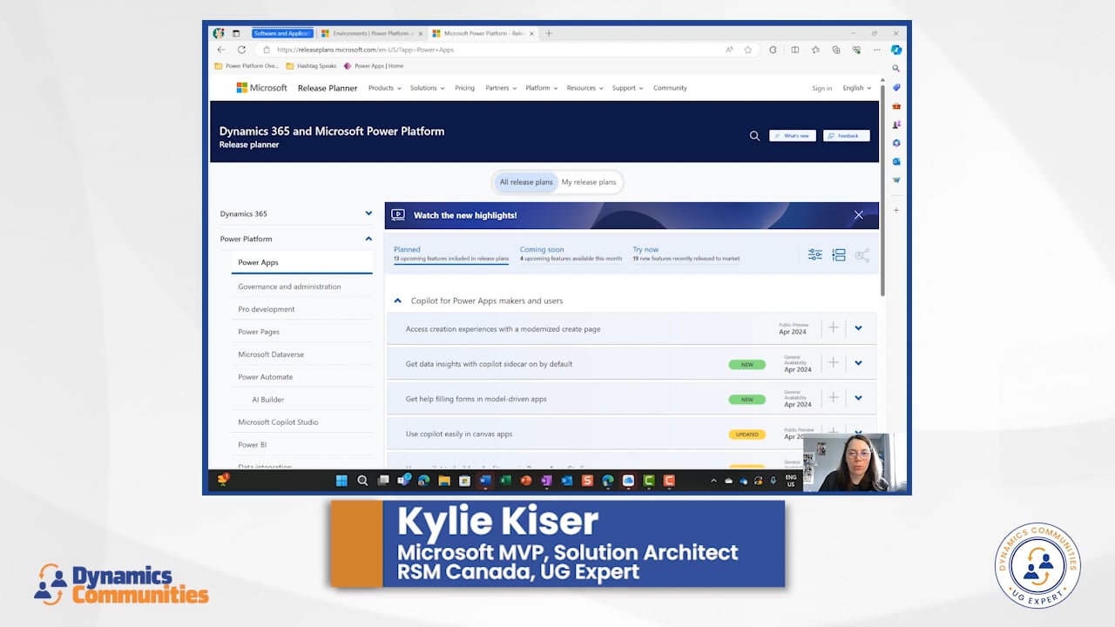Collapse the Power Platform section
Screen dimensions: 1115x627
(x=368, y=238)
